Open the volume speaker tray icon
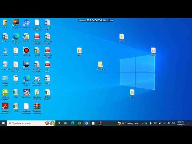192x144 pixels. tap(169, 123)
